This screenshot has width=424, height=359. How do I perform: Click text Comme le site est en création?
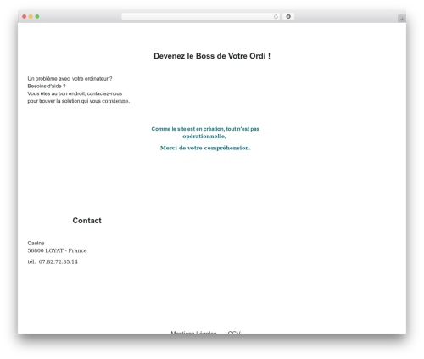point(188,129)
